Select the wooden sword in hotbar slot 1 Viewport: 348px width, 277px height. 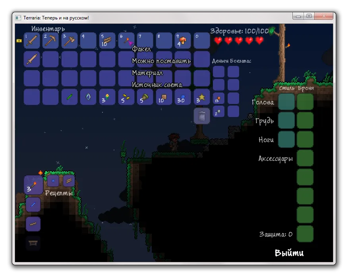coord(32,40)
